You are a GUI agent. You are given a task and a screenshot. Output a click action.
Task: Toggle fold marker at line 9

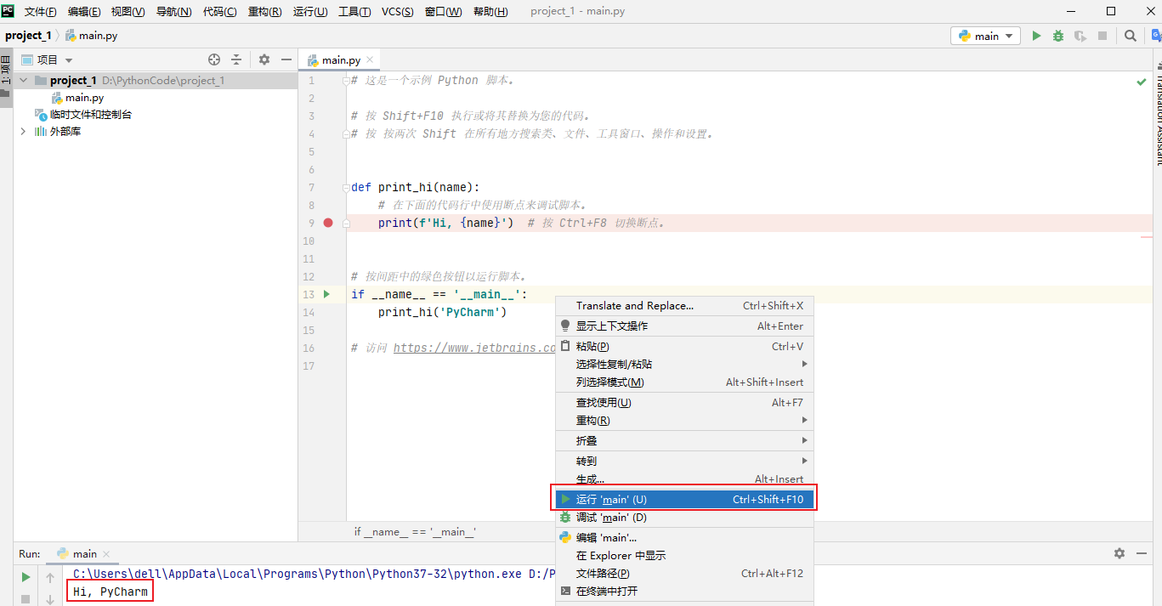pos(346,223)
